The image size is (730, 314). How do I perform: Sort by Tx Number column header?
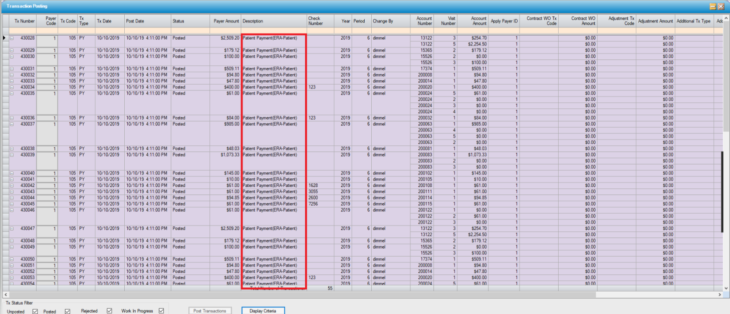click(x=24, y=21)
